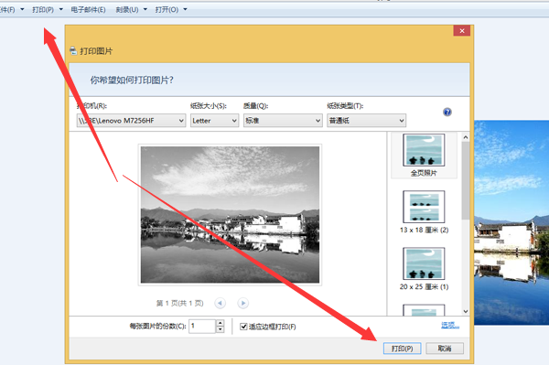Click the 质量(Q): label

[256, 106]
